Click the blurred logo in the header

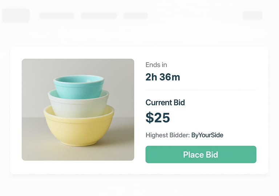coord(16,16)
